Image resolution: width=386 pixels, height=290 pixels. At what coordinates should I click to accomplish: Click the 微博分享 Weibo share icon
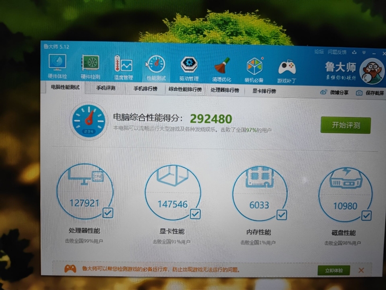click(323, 92)
